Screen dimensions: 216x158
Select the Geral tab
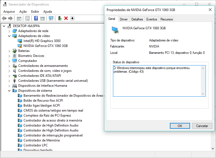112,19
